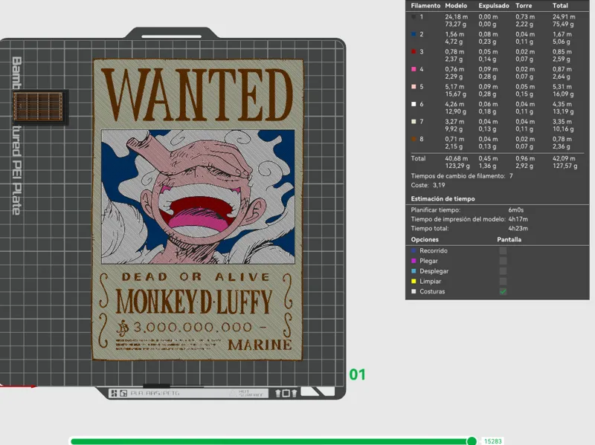Click the Expulsado column header
595x445 pixels.
[494, 6]
